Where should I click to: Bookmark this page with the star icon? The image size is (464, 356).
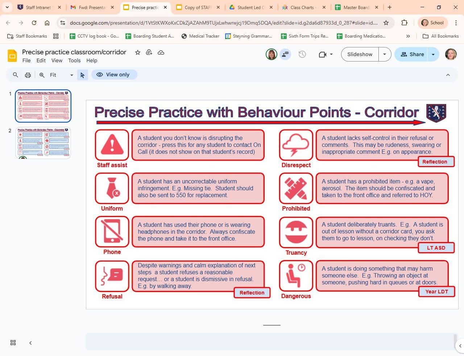click(x=386, y=23)
